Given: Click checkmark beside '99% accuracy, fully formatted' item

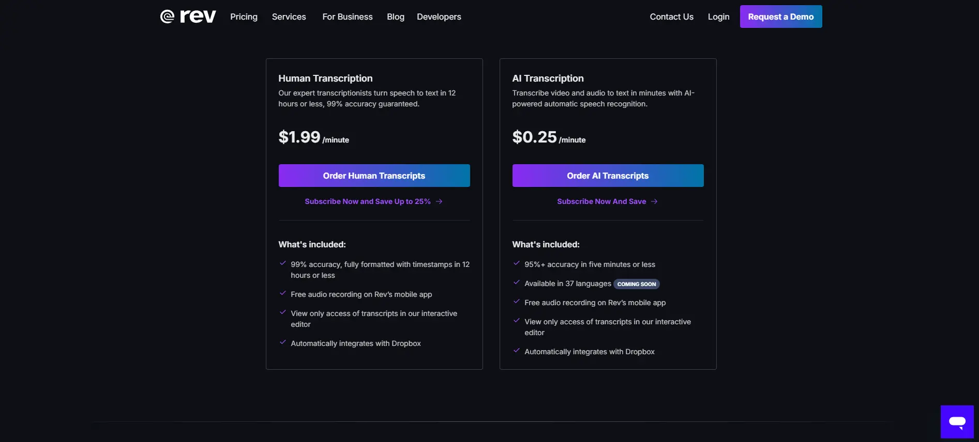Looking at the screenshot, I should click(282, 263).
